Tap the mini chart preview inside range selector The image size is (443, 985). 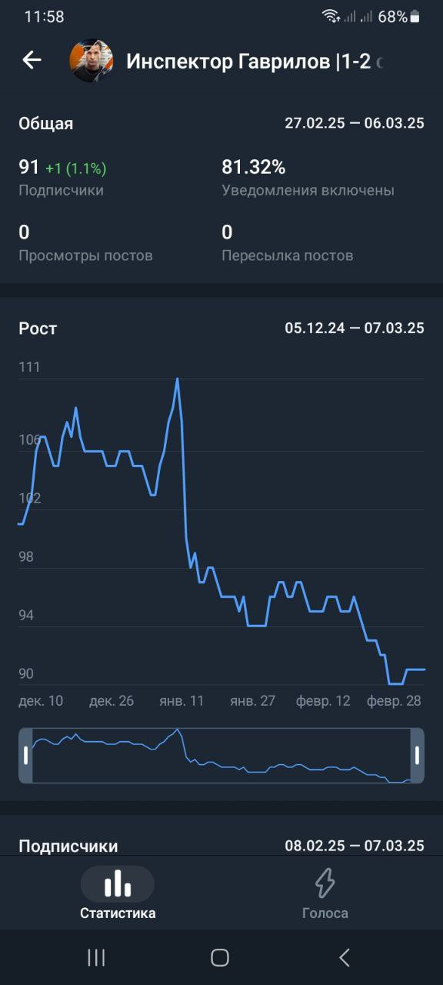[221, 756]
